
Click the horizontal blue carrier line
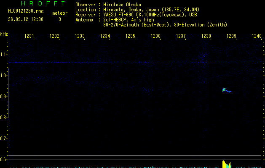click(136, 62)
